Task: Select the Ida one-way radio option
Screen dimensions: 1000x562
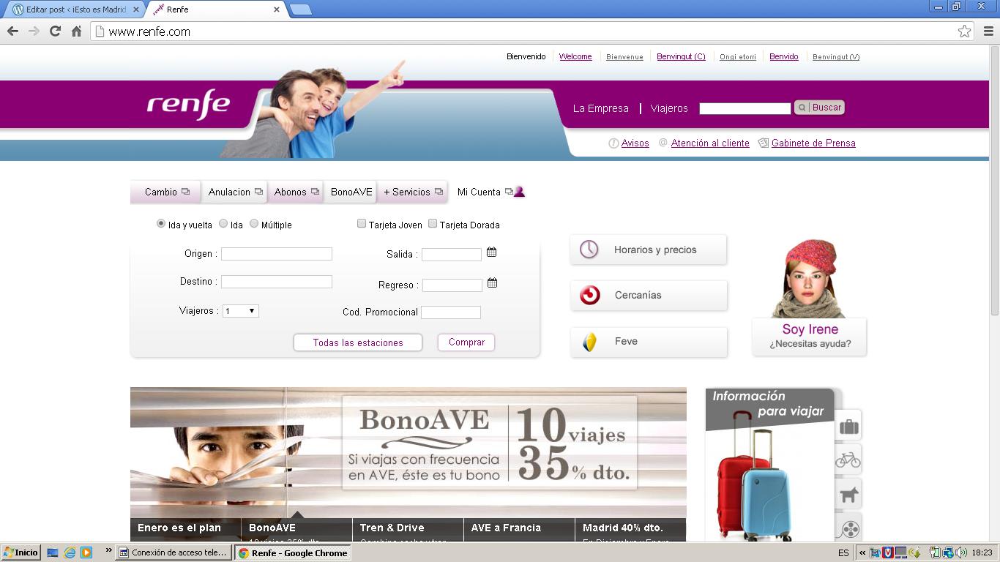Action: coord(223,224)
